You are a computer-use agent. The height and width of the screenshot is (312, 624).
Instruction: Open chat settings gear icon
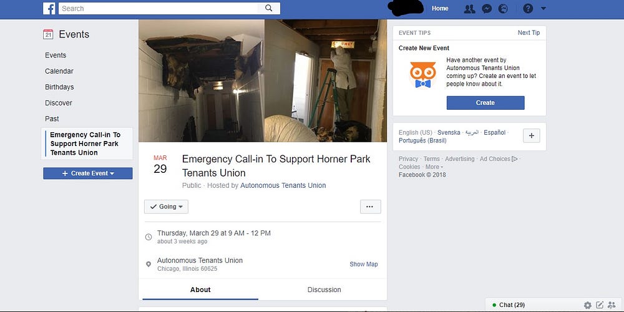pos(588,305)
